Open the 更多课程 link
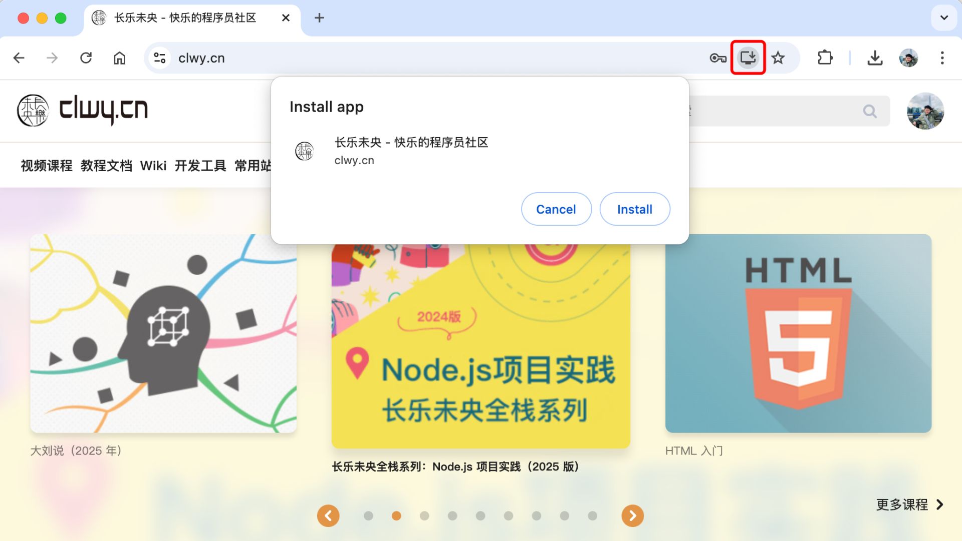 (910, 504)
